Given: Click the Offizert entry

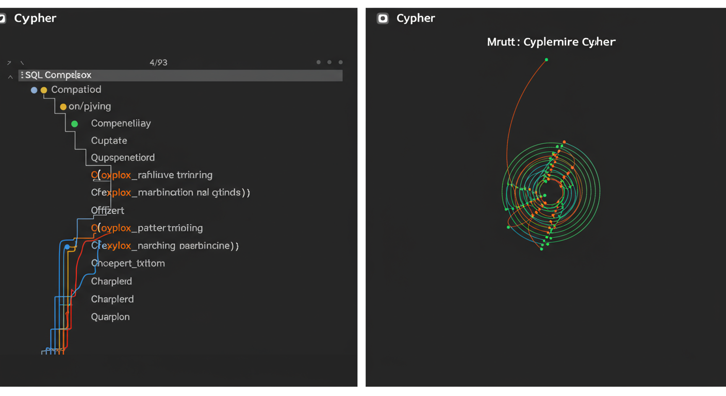Looking at the screenshot, I should tap(107, 210).
